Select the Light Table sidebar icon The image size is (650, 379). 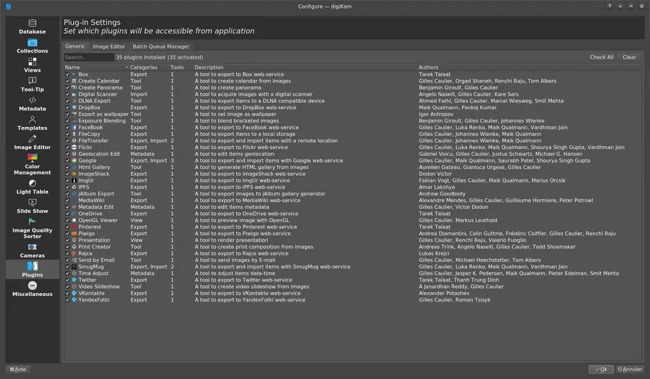(x=31, y=187)
